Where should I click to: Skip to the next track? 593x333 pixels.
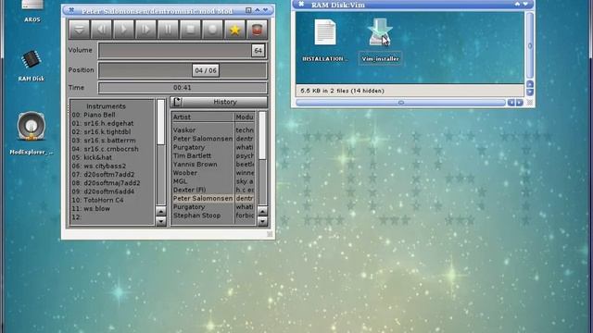145,30
